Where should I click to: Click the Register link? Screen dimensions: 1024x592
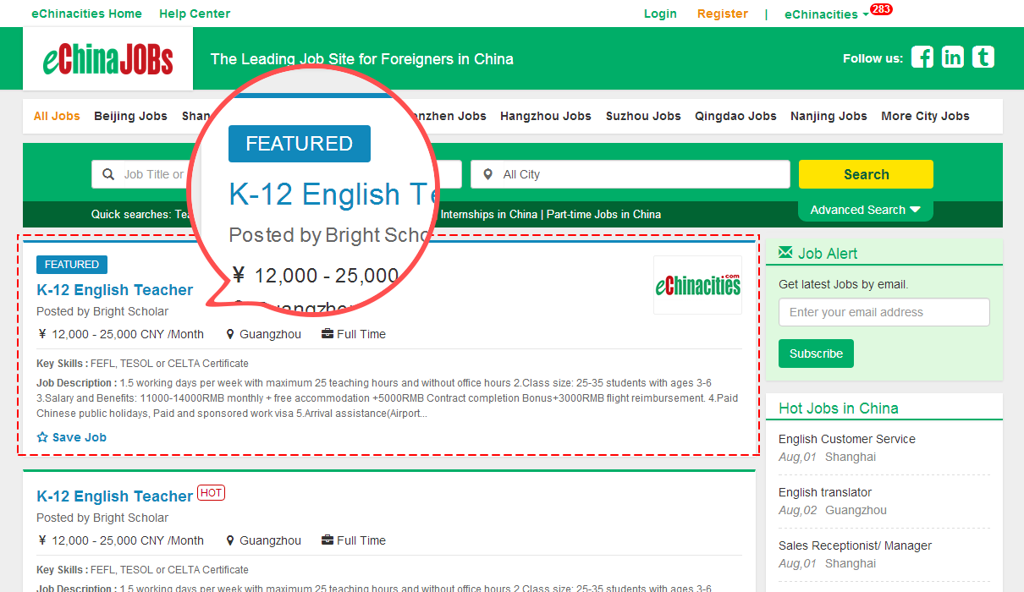tap(723, 14)
